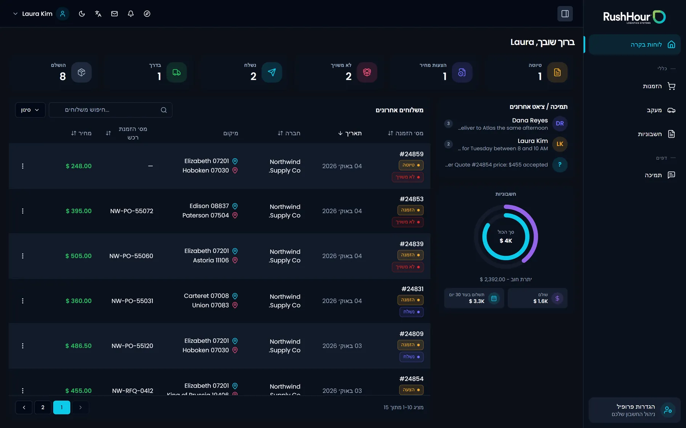Click the טיוטה badge on order #24859
This screenshot has width=686, height=428.
[411, 165]
